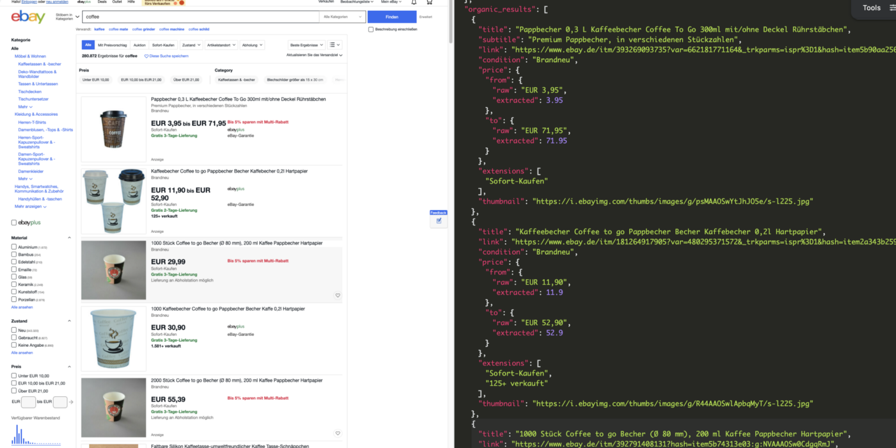Image resolution: width=896 pixels, height=448 pixels.
Task: Check the Keramik material filter
Action: pos(14,284)
